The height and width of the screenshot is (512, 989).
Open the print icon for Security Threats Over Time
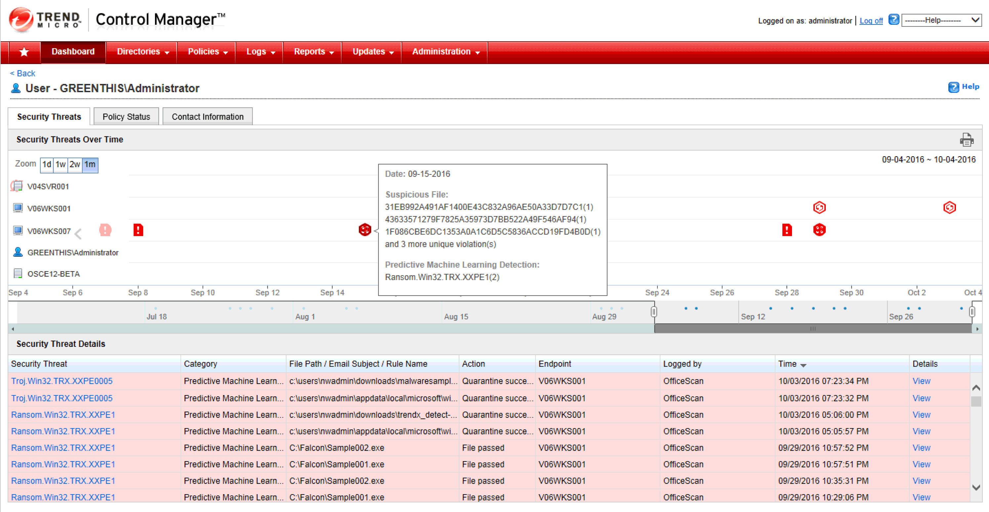967,139
